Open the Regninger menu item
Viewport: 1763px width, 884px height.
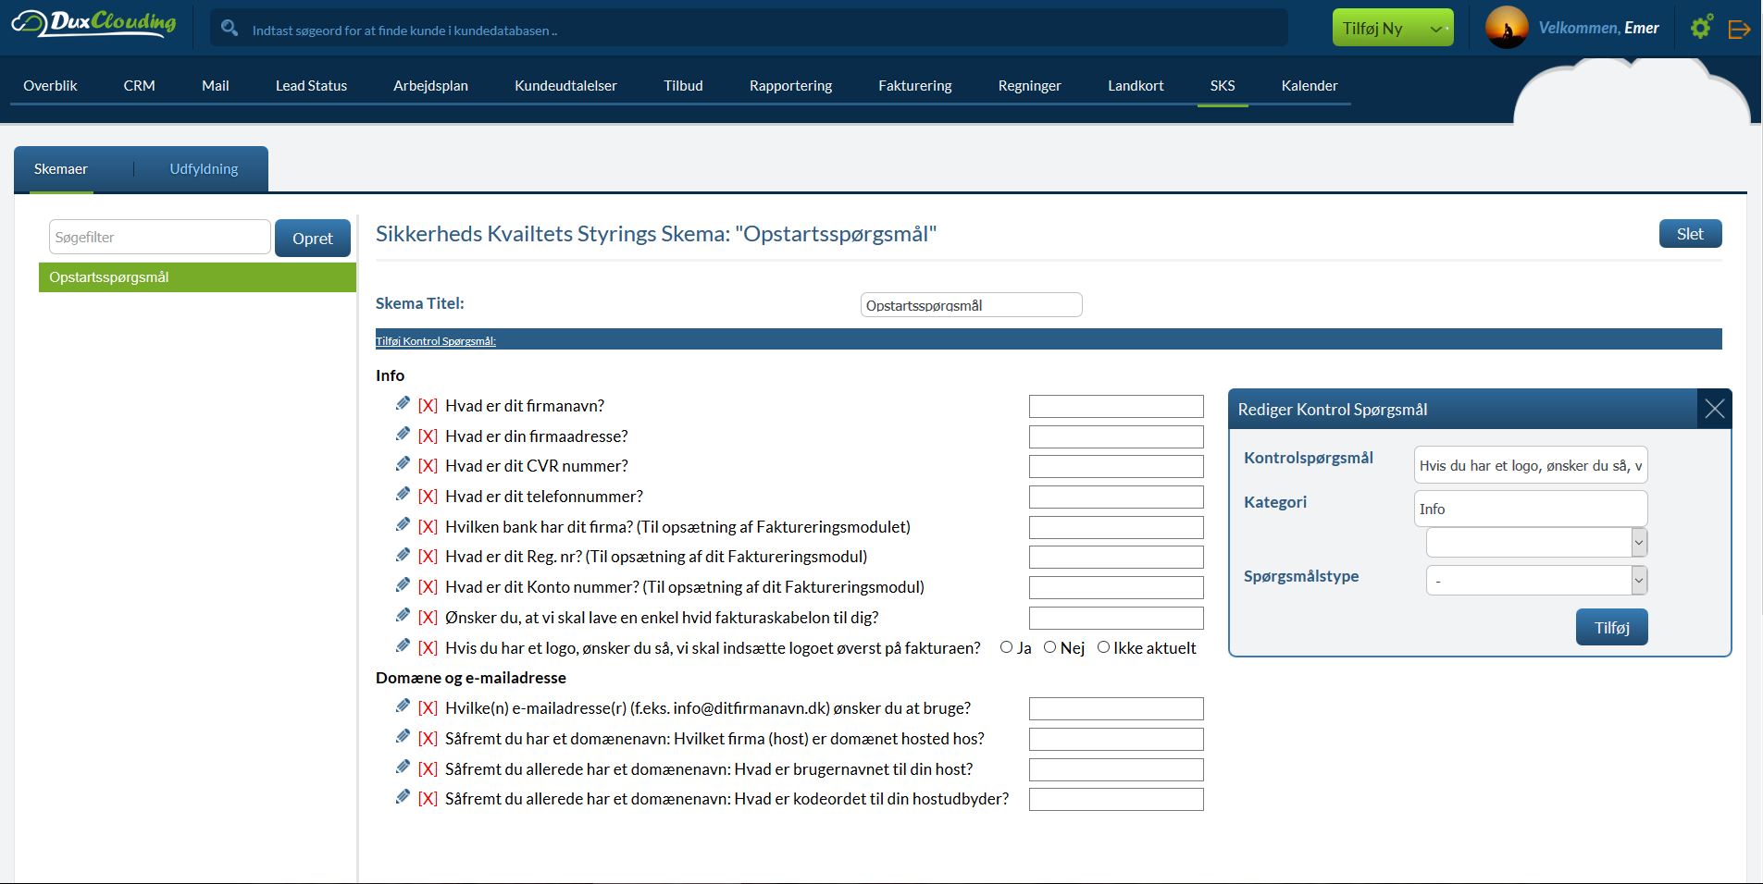point(1029,85)
